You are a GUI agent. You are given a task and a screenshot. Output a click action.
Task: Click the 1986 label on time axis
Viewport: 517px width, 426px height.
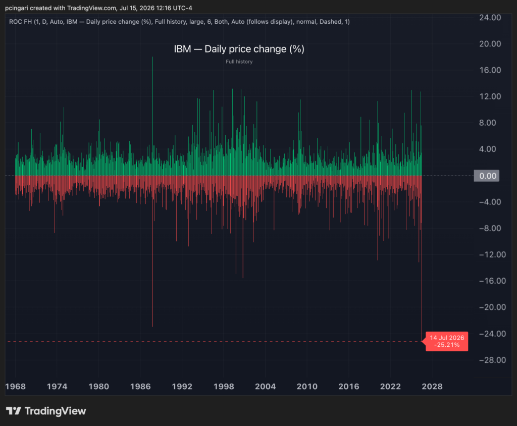tap(140, 387)
